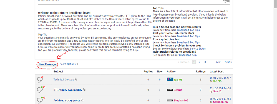Click 'by StephanieG' in Latest Post column
The height and width of the screenshot is (104, 277).
[x=219, y=102]
